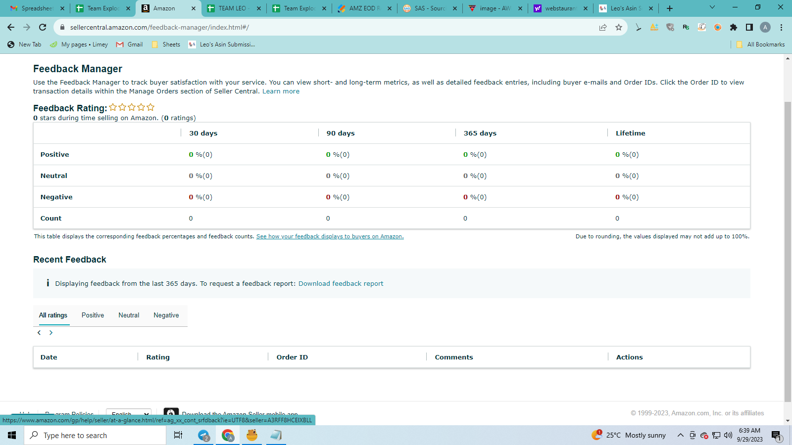
Task: Toggle the browser side panel
Action: (x=749, y=27)
